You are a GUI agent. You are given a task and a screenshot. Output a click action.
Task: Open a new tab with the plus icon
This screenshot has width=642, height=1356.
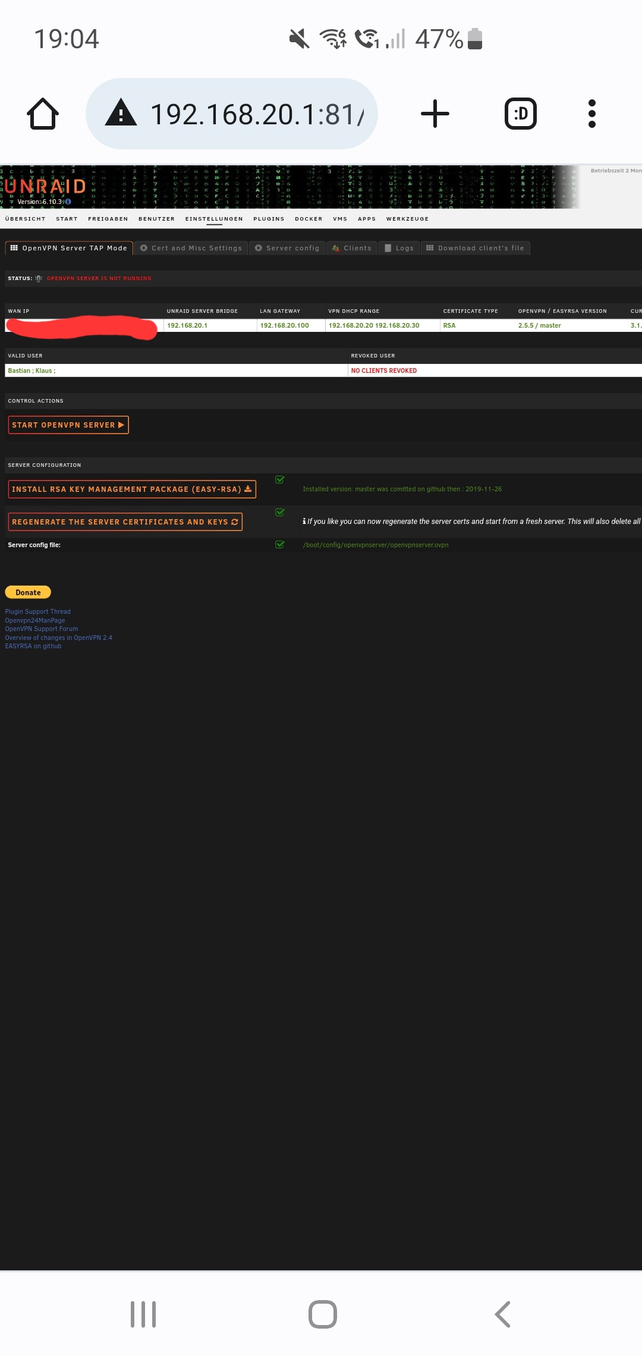[x=435, y=114]
